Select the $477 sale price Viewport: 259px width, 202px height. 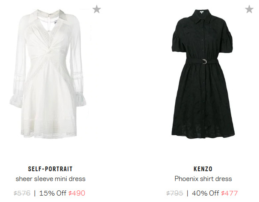click(230, 193)
